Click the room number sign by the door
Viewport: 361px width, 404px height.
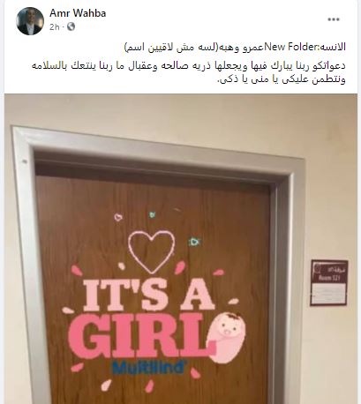point(329,283)
